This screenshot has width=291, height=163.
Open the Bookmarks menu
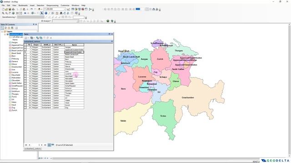tap(23, 5)
